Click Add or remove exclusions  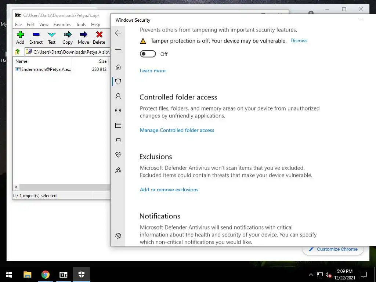[169, 190]
